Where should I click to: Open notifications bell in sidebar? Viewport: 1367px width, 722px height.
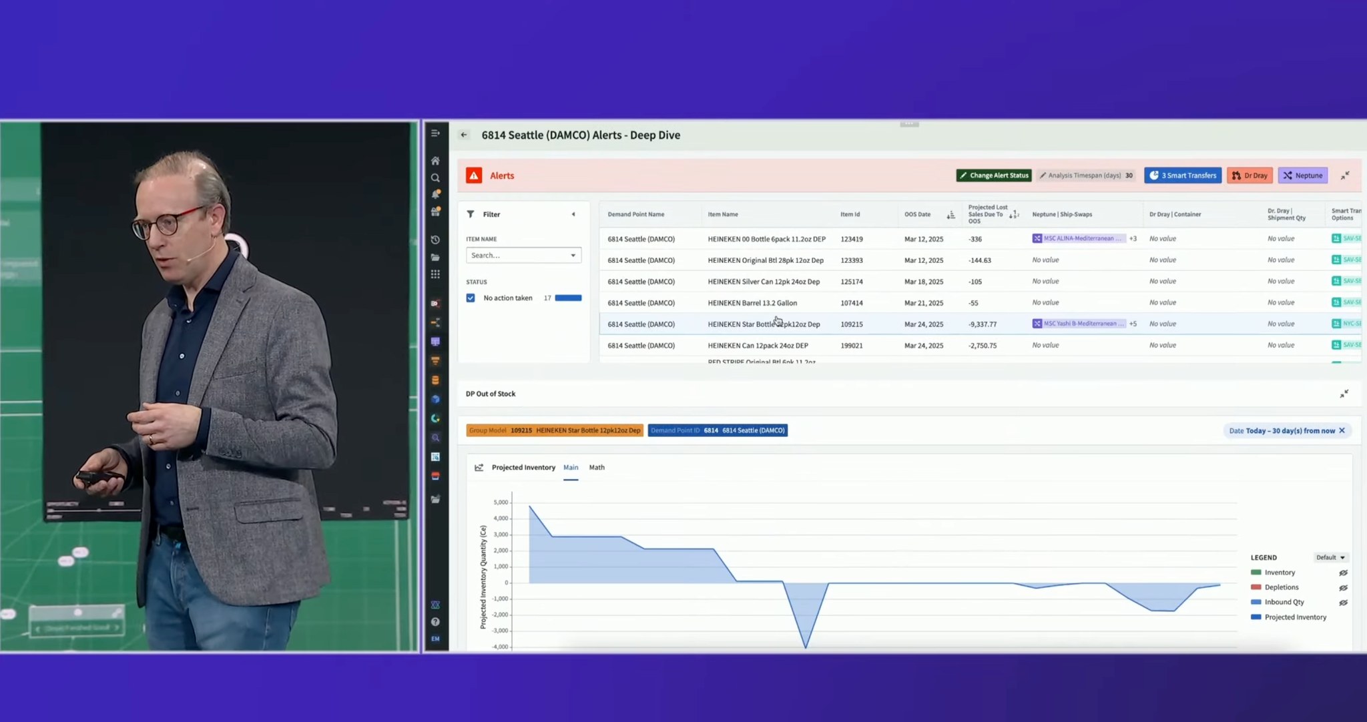pyautogui.click(x=435, y=195)
